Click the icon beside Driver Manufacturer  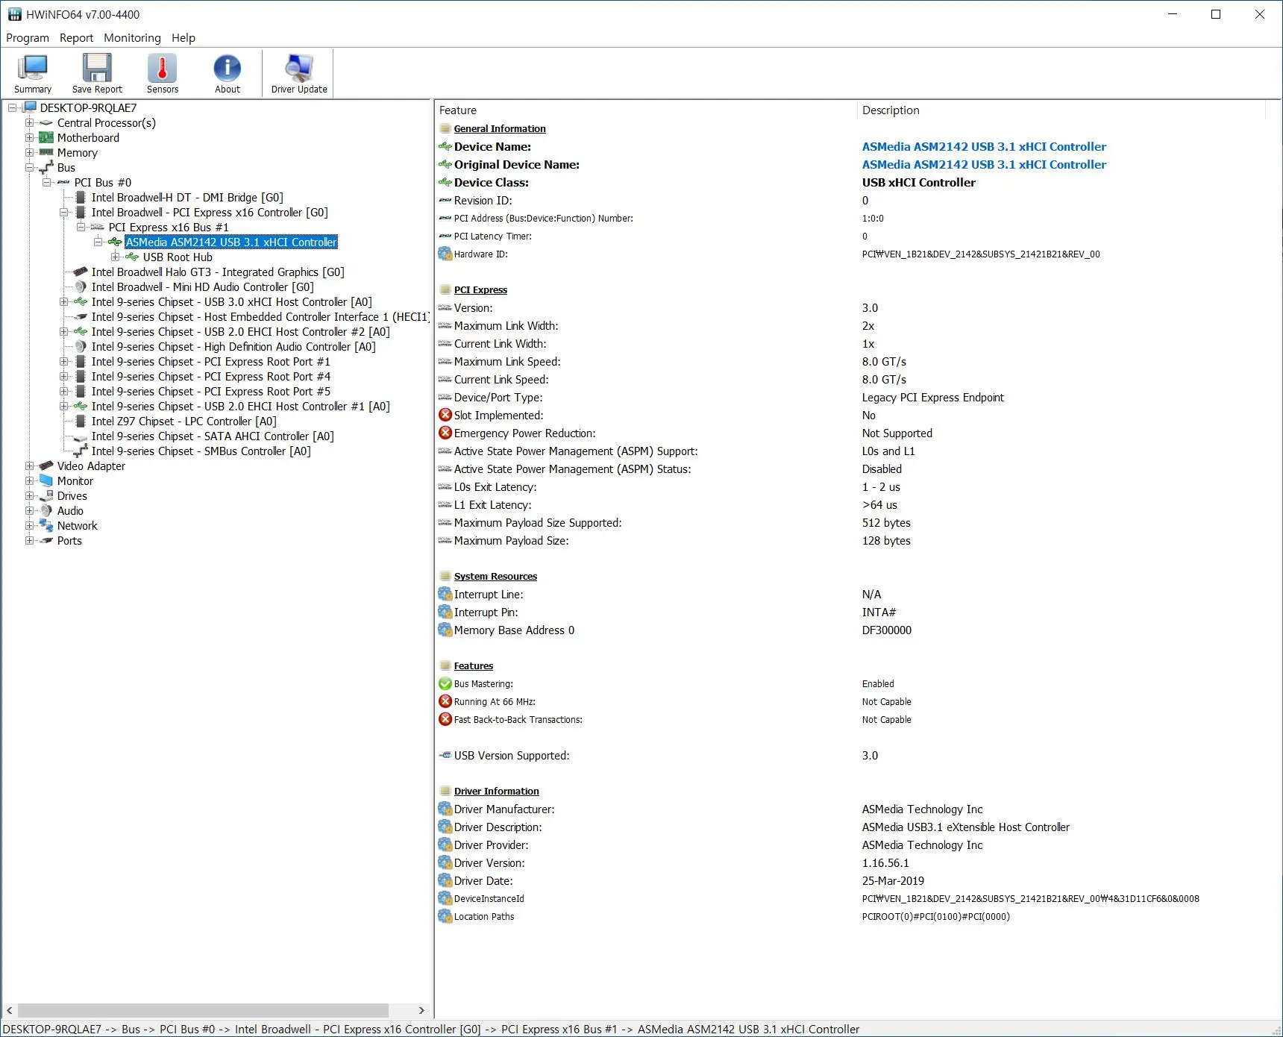(x=445, y=809)
